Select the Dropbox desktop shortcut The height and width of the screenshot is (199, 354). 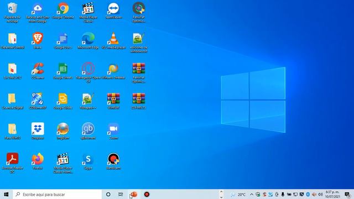tap(38, 131)
